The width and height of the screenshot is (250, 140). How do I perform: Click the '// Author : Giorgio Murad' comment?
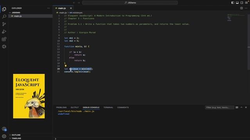tap(80, 33)
